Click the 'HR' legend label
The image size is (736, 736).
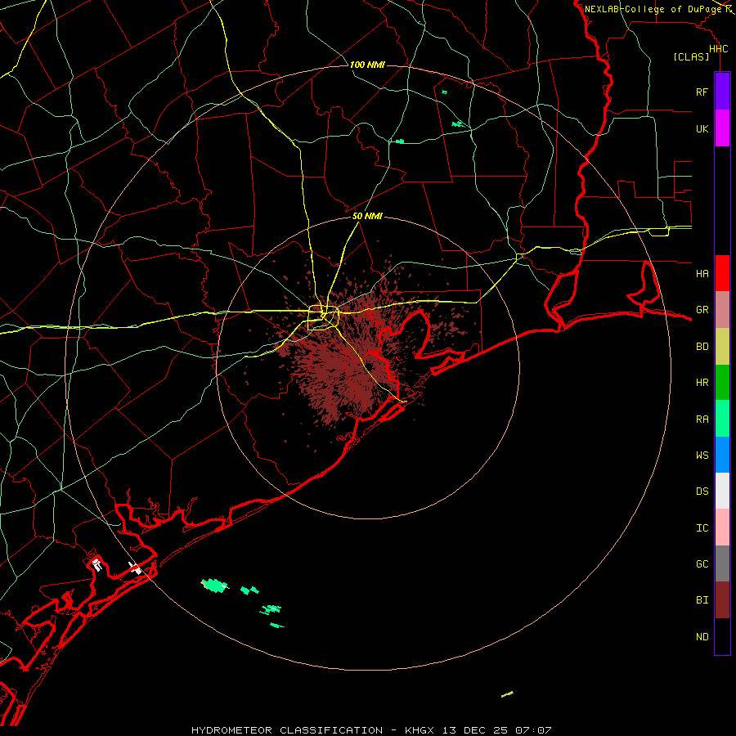pos(702,383)
